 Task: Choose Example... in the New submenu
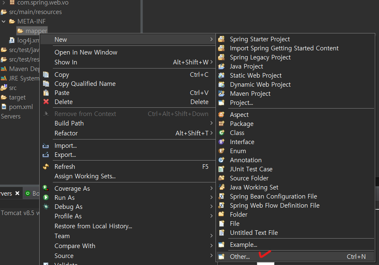(x=295, y=245)
